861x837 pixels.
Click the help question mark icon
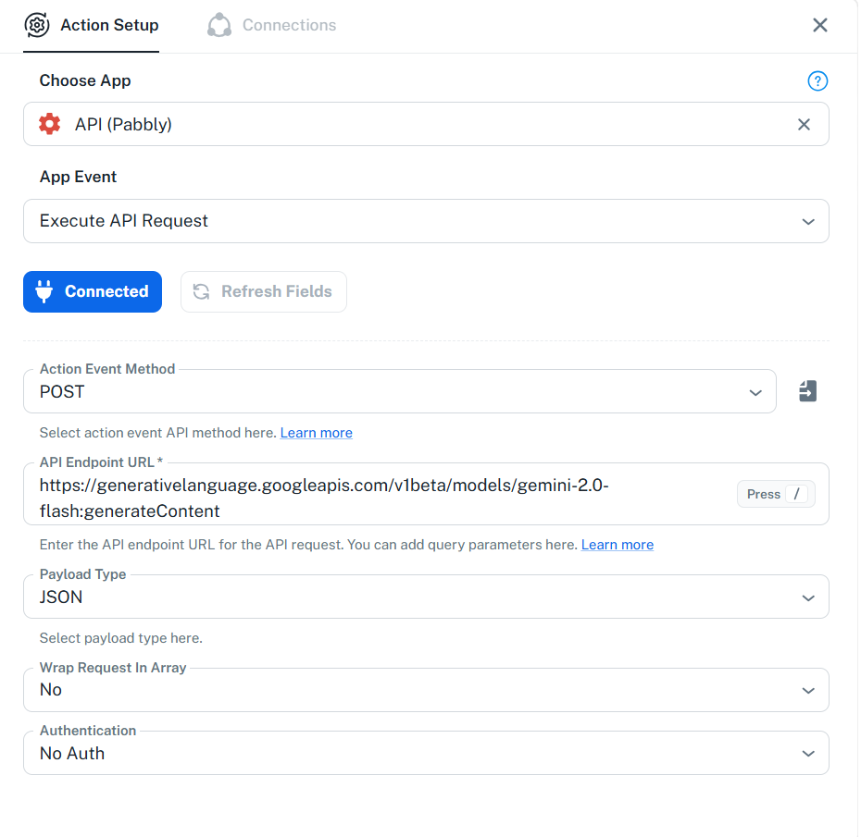(x=819, y=81)
